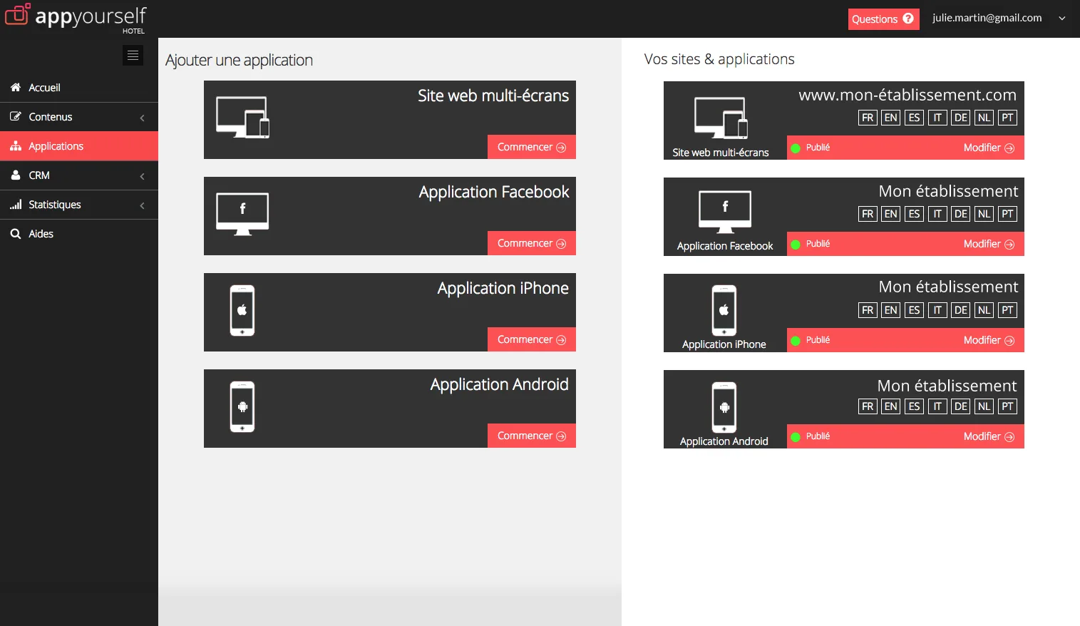Click the published Application Android phone icon
The image size is (1080, 626).
point(724,407)
